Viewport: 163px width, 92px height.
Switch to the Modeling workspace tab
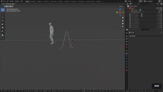(x=33, y=2)
